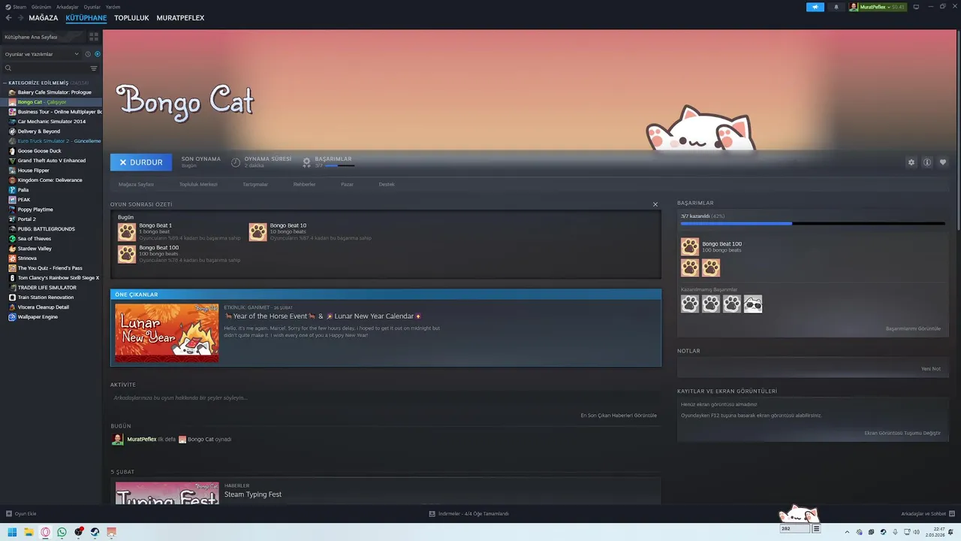Stop the game with DURDUR button
The width and height of the screenshot is (961, 541).
pos(141,162)
